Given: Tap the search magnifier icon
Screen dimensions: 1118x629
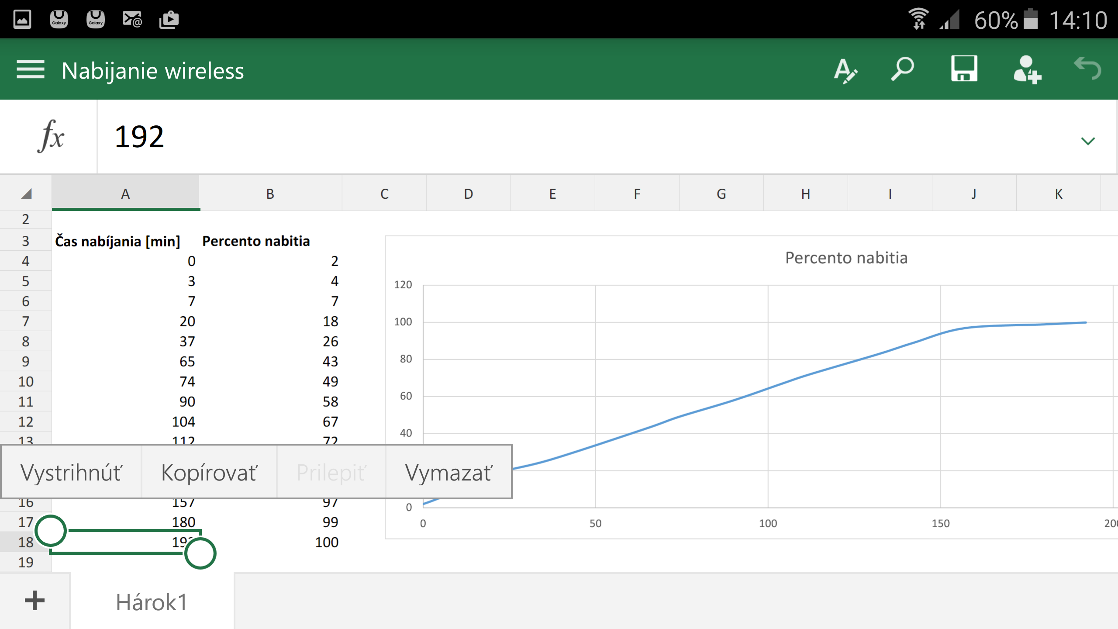Looking at the screenshot, I should pyautogui.click(x=902, y=69).
